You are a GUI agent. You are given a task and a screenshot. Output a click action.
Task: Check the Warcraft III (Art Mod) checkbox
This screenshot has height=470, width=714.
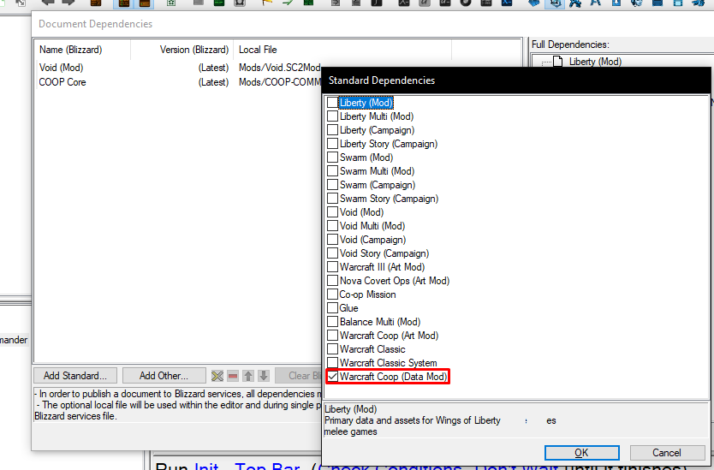332,267
